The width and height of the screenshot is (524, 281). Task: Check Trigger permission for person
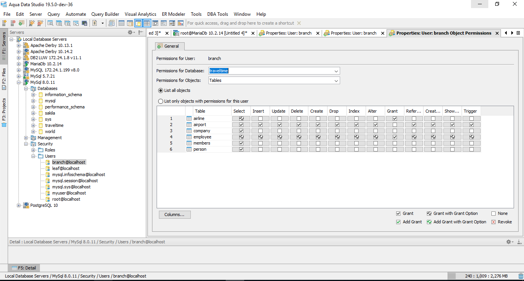pyautogui.click(x=471, y=149)
